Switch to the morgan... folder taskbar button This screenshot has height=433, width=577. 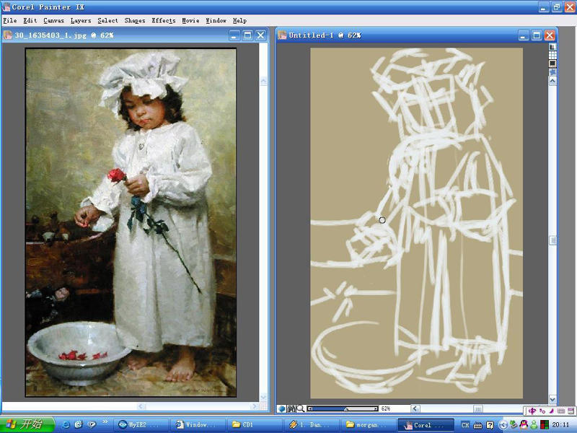369,425
